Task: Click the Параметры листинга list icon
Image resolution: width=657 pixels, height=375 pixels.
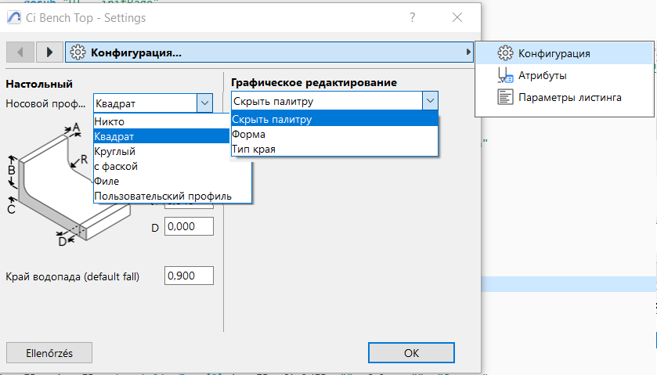Action: coord(505,97)
